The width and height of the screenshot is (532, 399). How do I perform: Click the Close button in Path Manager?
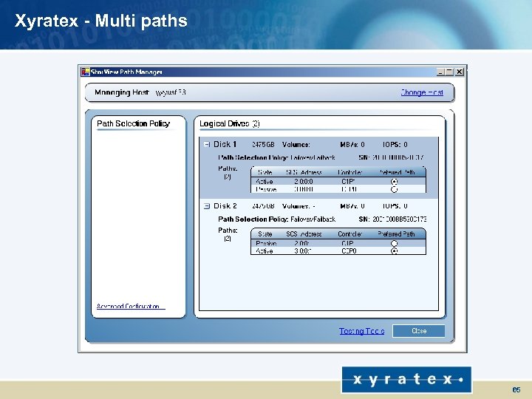[419, 331]
